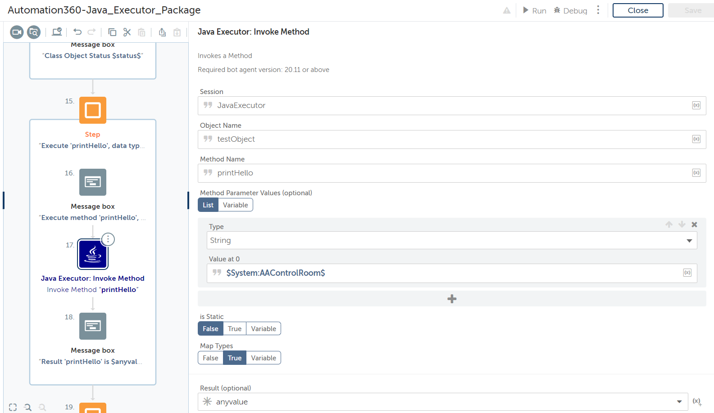Switch parameter values to Variable tab
The height and width of the screenshot is (413, 714).
(235, 205)
